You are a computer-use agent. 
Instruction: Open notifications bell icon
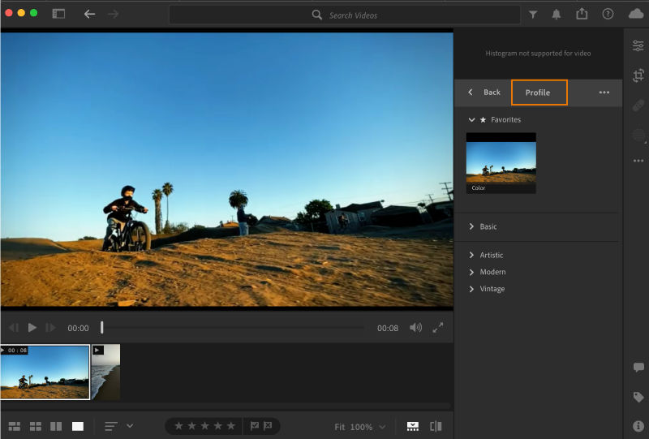click(557, 15)
